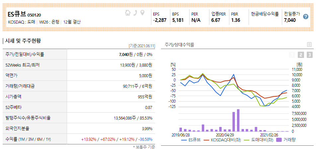This screenshot has height=149, width=316.
Task: Click the PER value N/A
Action: [x=196, y=20]
